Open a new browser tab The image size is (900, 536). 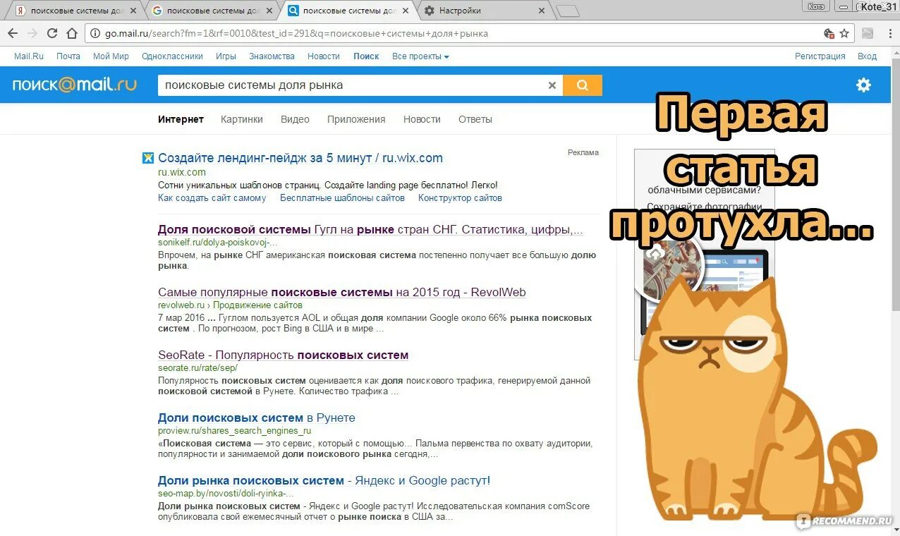point(568,11)
